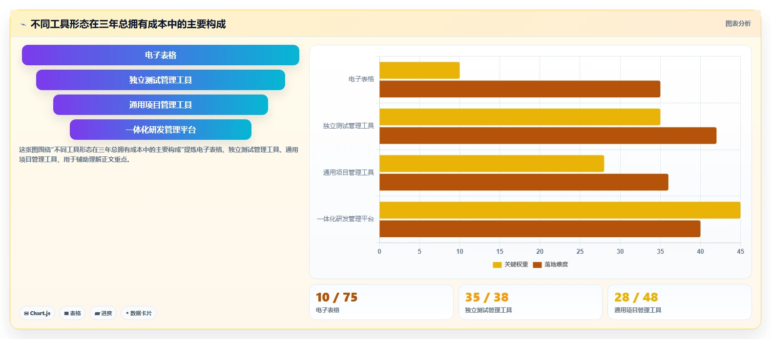Click the brown 落地难度 legend color box
Image resolution: width=771 pixels, height=339 pixels.
pyautogui.click(x=537, y=264)
